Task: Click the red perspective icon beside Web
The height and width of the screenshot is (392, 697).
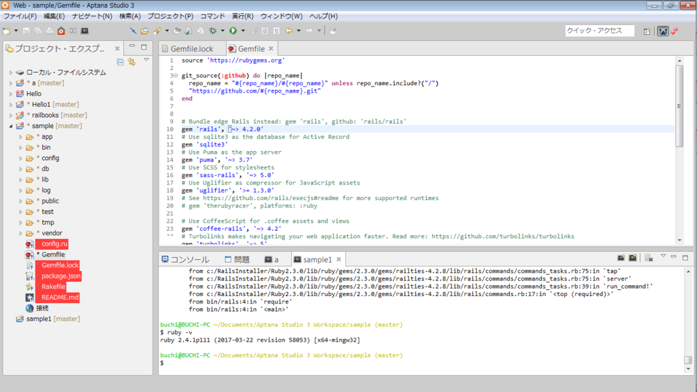Action: (675, 31)
